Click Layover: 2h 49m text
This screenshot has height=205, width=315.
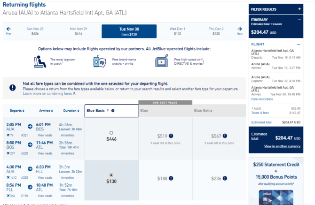coord(71,129)
